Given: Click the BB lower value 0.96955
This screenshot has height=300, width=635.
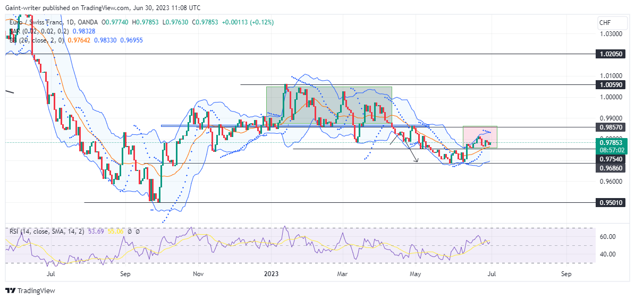Looking at the screenshot, I should (132, 40).
